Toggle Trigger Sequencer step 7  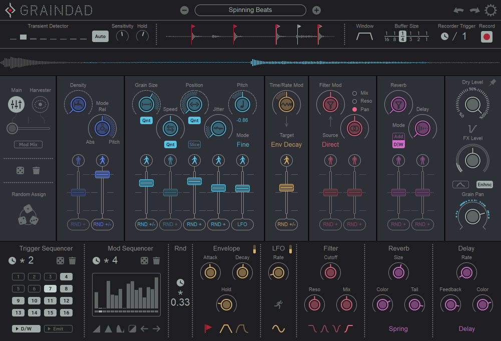point(50,288)
